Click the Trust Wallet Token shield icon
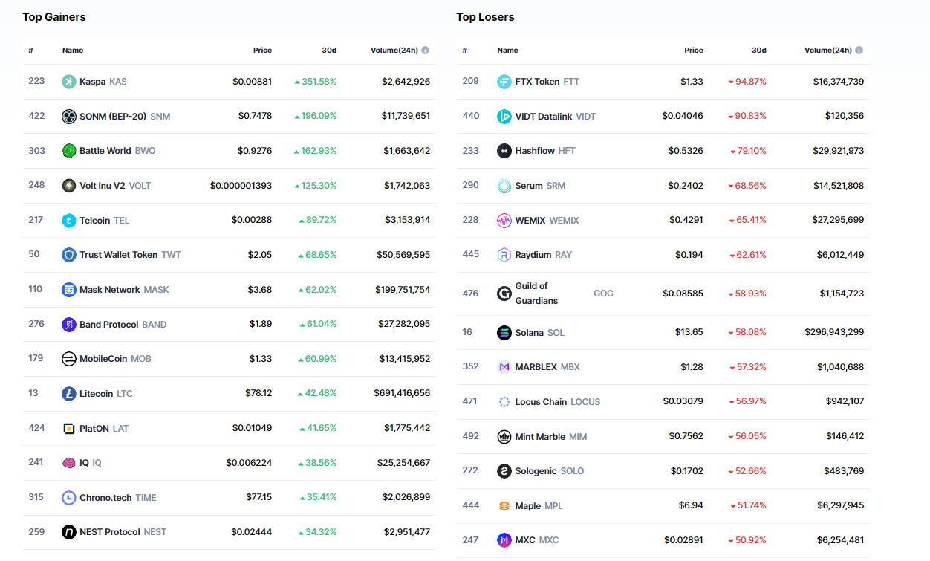The width and height of the screenshot is (930, 561). 68,255
